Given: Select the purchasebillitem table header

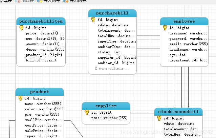Looking at the screenshot, I should [x=41, y=21].
